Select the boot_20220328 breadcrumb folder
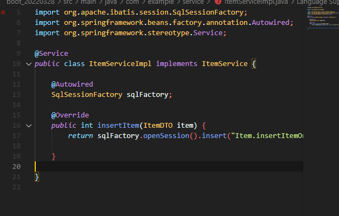This screenshot has height=216, width=339. click(x=30, y=2)
